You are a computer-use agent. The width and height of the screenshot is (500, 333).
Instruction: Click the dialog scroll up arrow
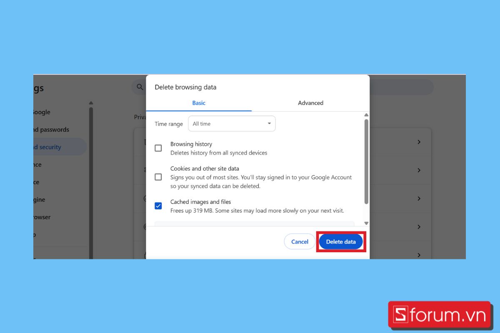point(366,115)
